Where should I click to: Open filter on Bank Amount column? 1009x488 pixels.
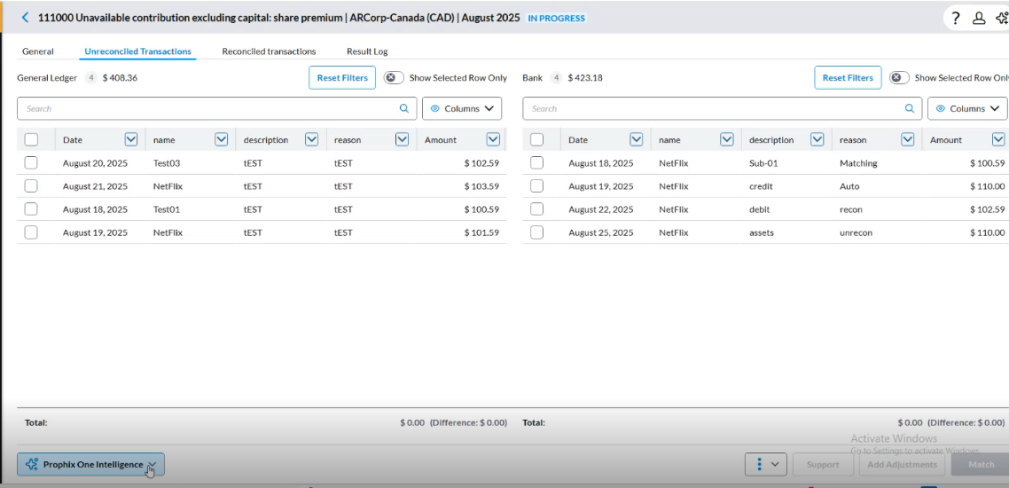pos(998,139)
